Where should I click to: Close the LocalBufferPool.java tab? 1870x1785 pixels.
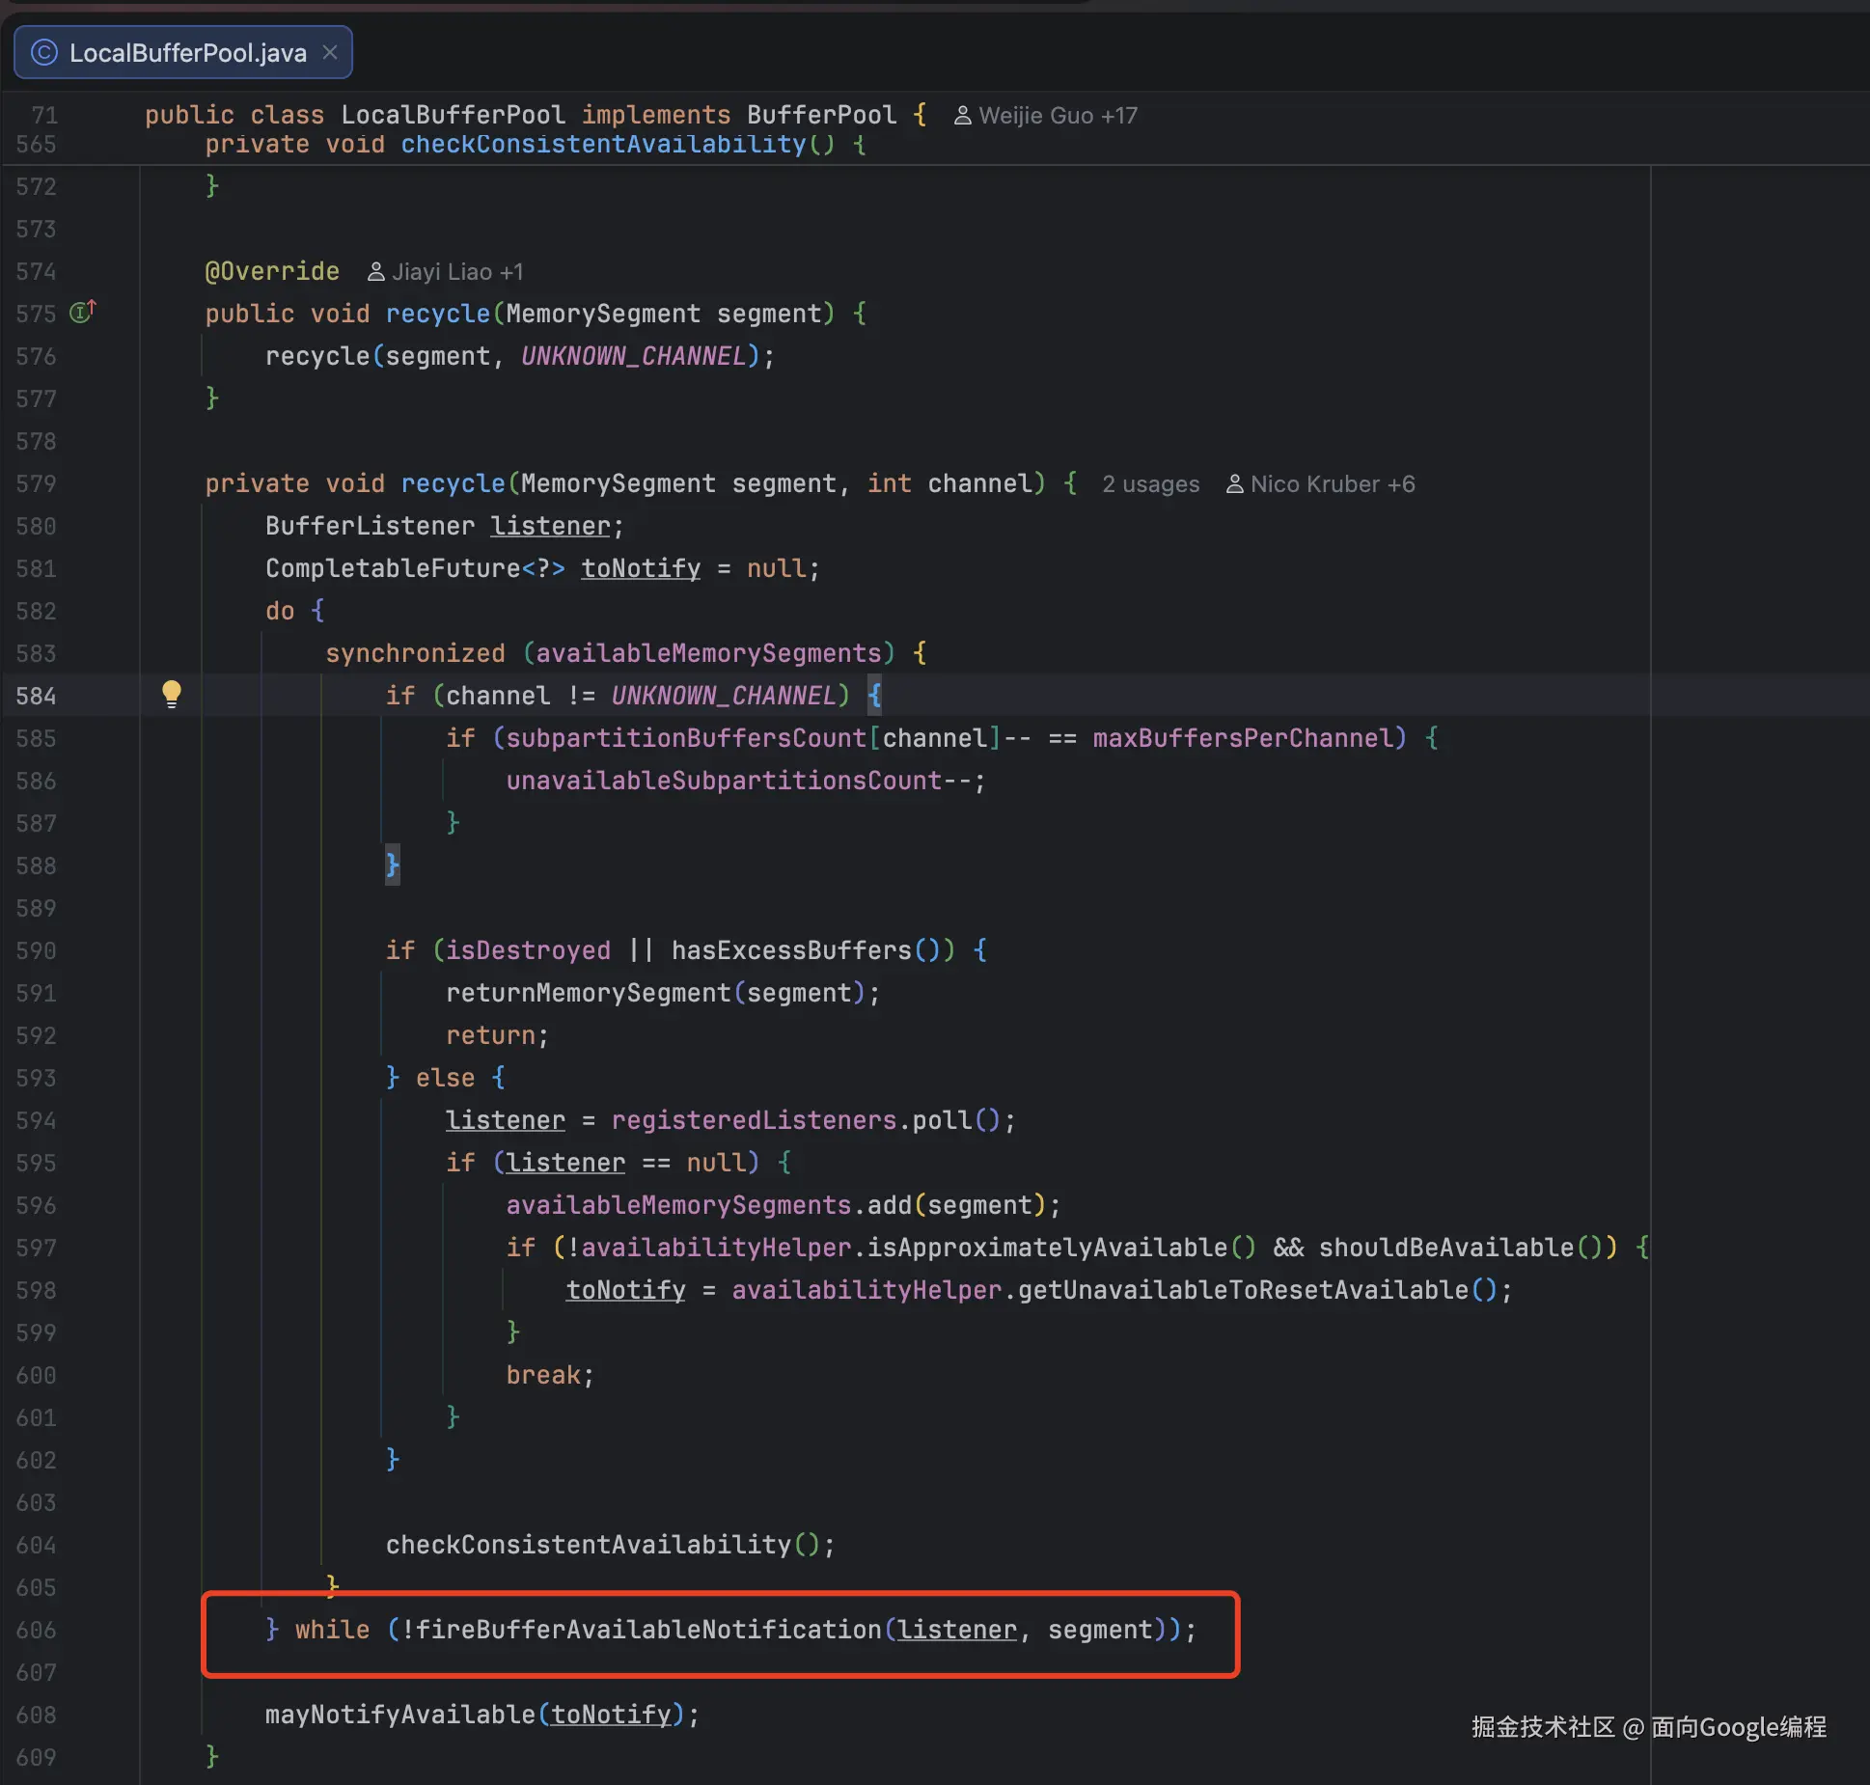(x=330, y=52)
